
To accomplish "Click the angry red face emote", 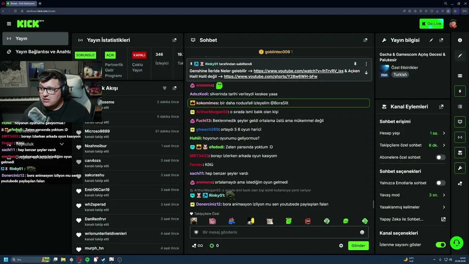I will (308, 221).
